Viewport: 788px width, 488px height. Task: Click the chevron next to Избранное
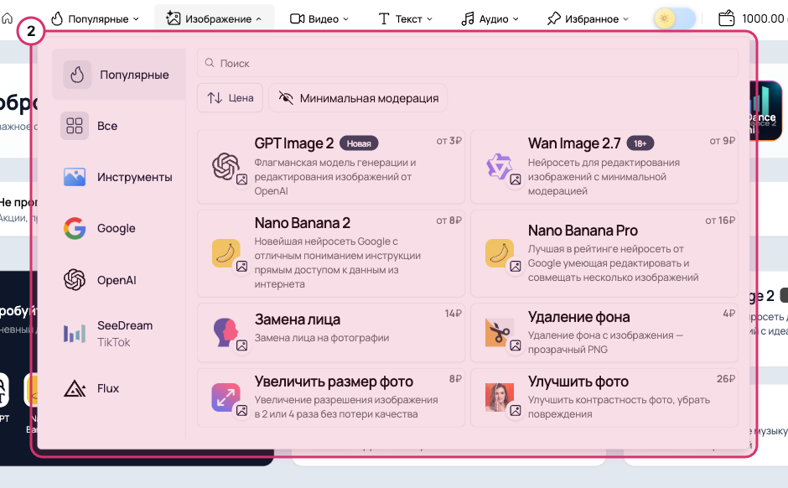pyautogui.click(x=625, y=19)
